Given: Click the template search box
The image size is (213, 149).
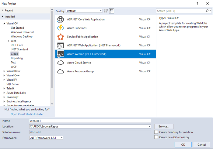Looking at the screenshot, I should tap(181, 11).
